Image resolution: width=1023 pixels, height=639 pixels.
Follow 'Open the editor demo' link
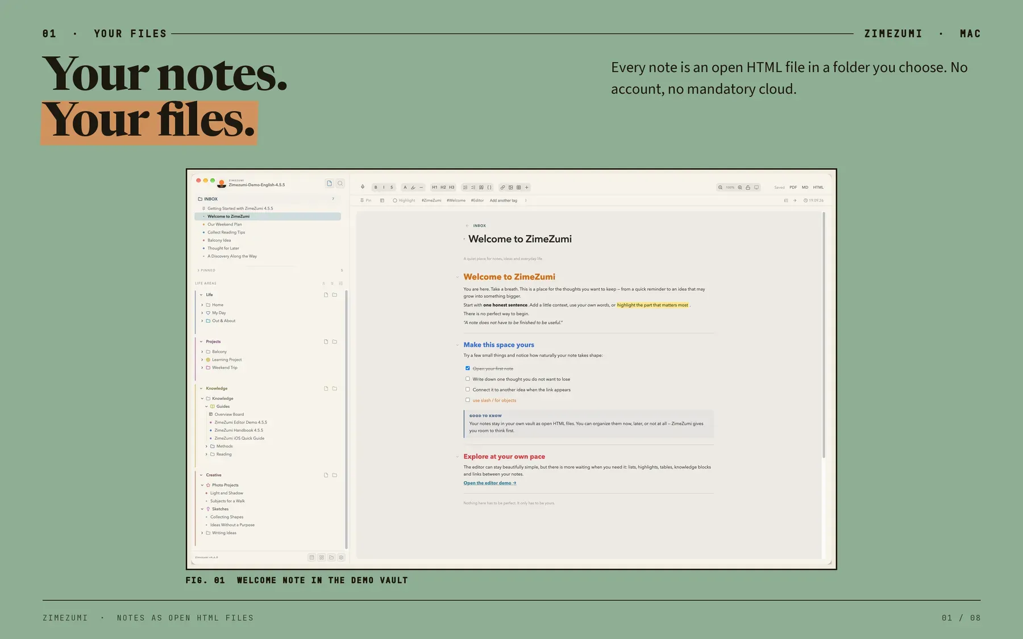490,483
